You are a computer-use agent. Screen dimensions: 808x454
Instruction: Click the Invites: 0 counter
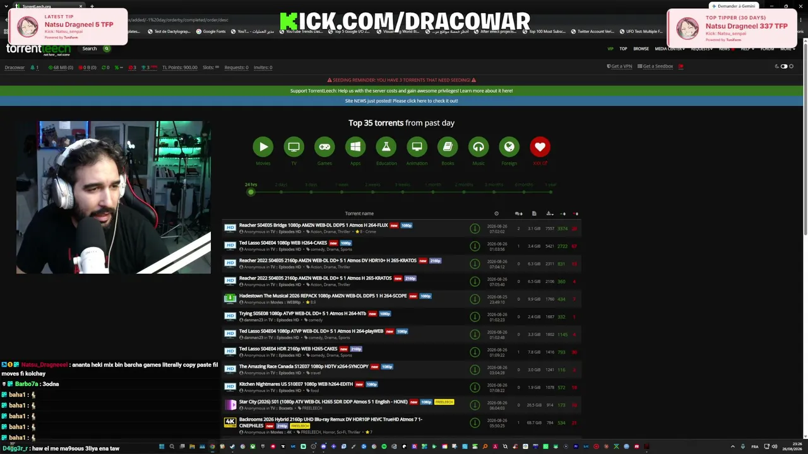pyautogui.click(x=263, y=67)
